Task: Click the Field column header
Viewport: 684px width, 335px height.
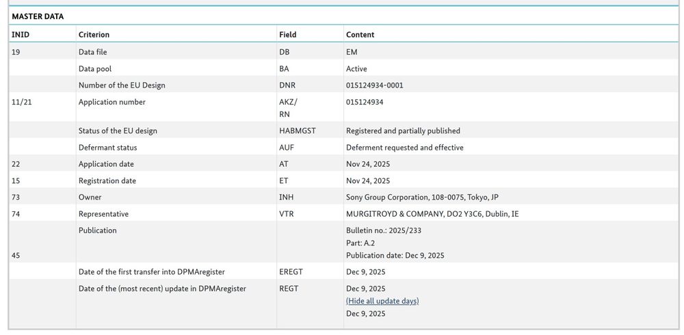Action: pos(288,34)
